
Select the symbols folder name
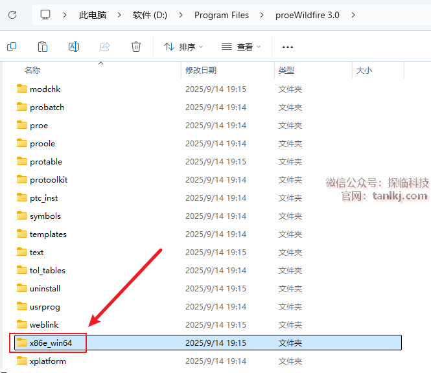click(x=45, y=216)
